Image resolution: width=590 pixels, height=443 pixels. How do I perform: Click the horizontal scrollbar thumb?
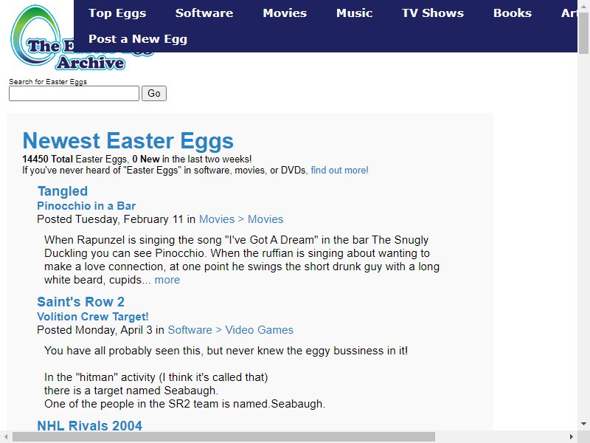[224, 437]
